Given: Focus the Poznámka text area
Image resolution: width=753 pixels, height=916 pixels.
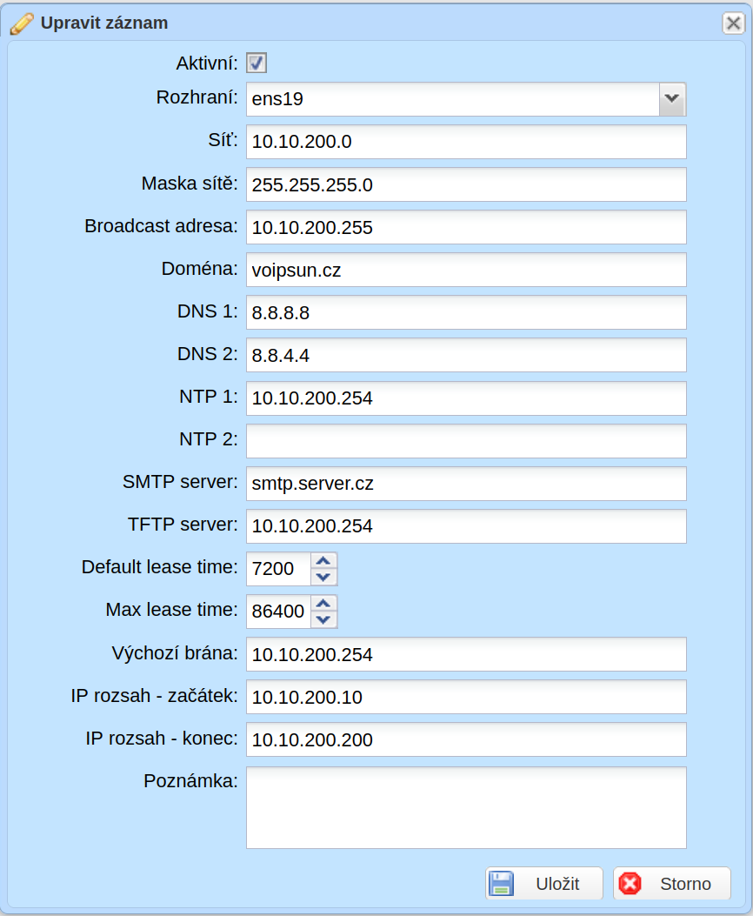Looking at the screenshot, I should click(x=466, y=808).
